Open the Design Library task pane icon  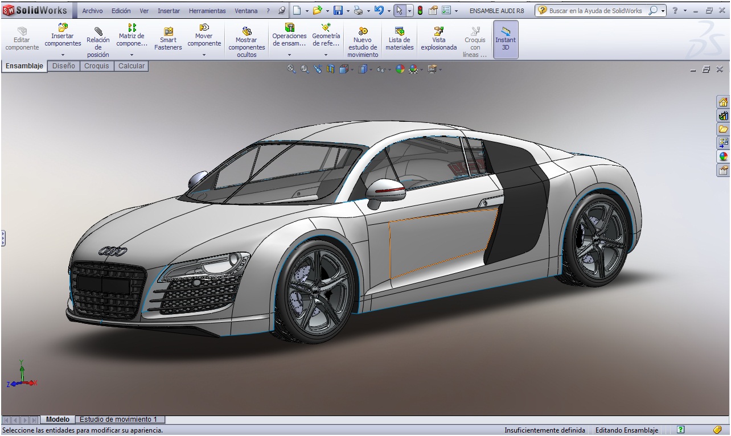click(x=723, y=116)
